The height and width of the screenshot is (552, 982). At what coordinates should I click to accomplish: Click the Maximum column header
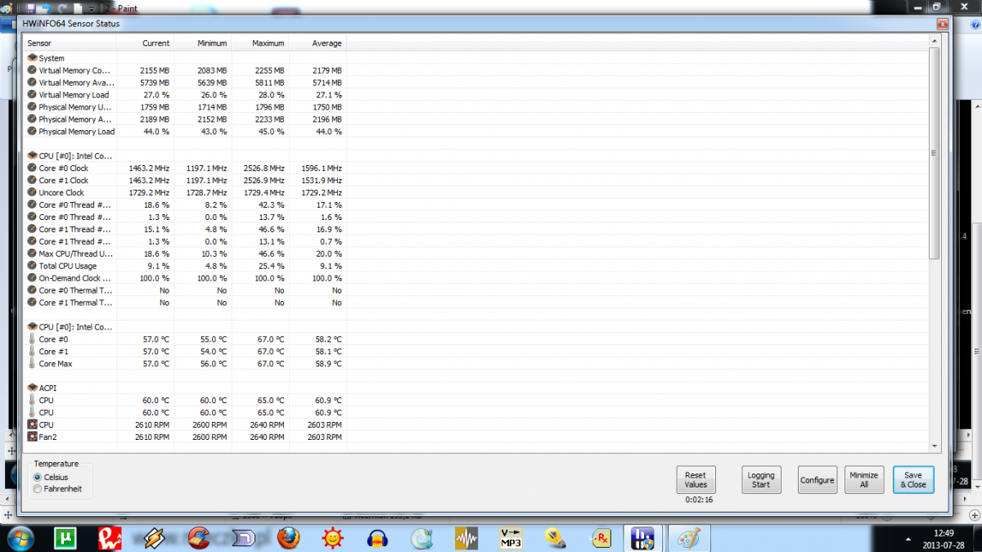[260, 43]
